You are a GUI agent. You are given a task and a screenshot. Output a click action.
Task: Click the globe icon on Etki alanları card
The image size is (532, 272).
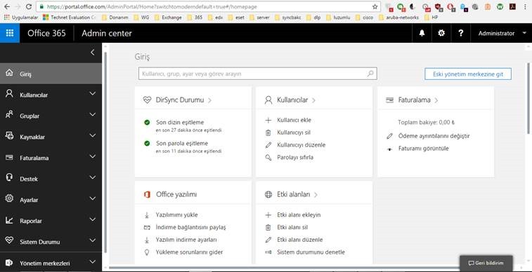[268, 194]
